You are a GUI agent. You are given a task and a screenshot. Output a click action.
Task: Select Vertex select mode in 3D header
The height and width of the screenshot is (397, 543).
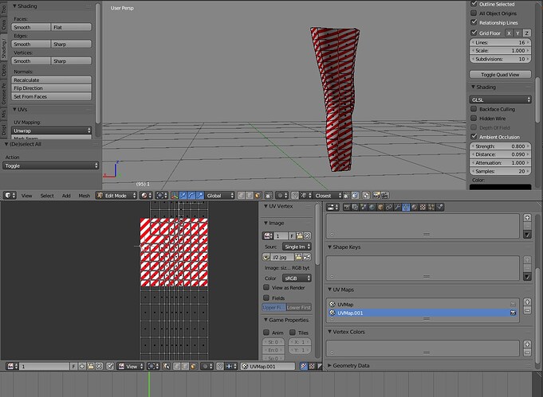(242, 196)
